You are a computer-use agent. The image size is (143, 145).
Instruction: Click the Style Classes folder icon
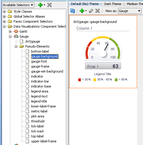tap(10, 11)
